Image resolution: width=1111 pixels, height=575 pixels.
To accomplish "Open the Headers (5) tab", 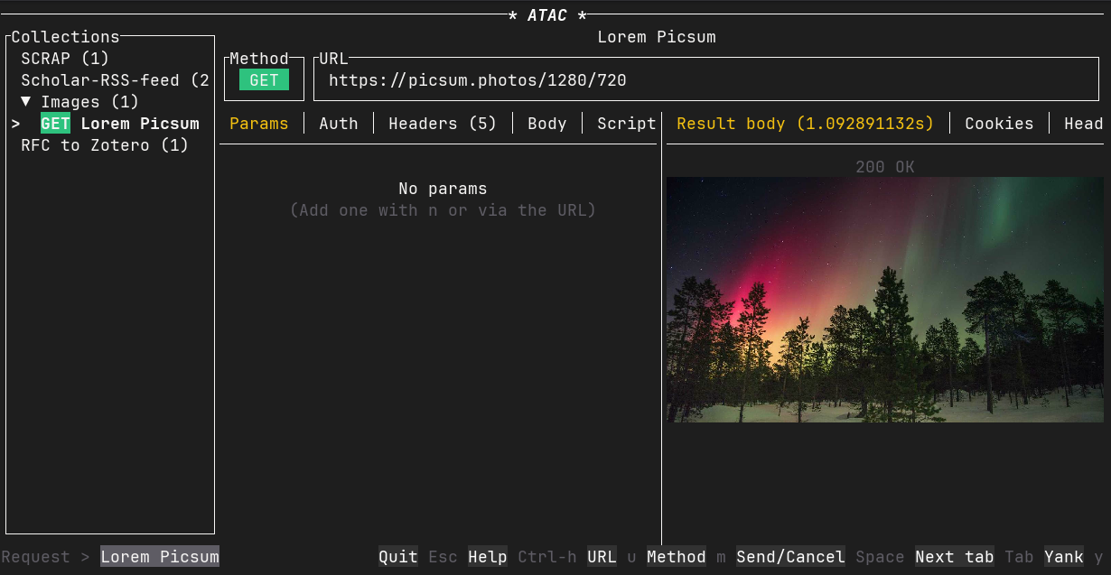I will [x=443, y=124].
